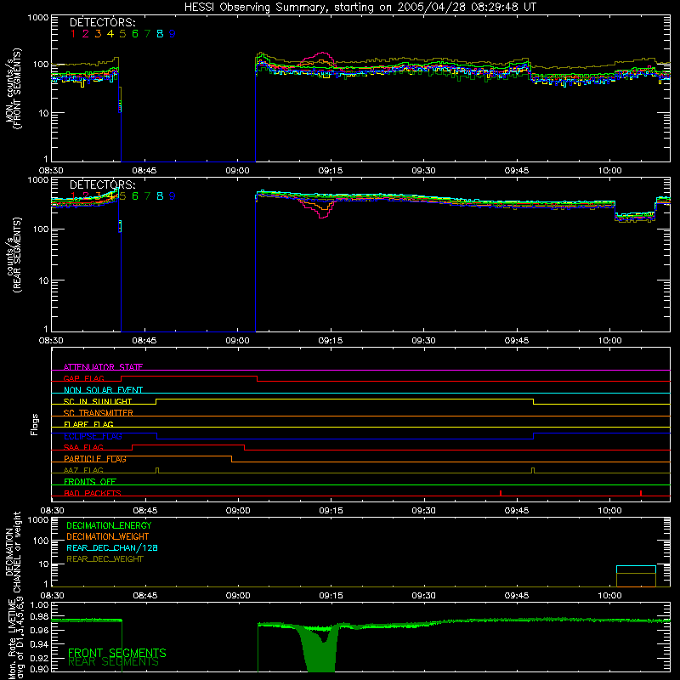Click the olive AAZ_FLAG label
This screenshot has width=680, height=680.
click(x=83, y=471)
